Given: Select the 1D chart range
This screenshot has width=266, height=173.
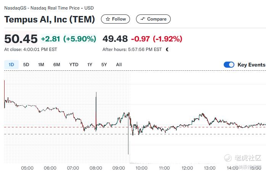Looking at the screenshot, I should [x=11, y=65].
